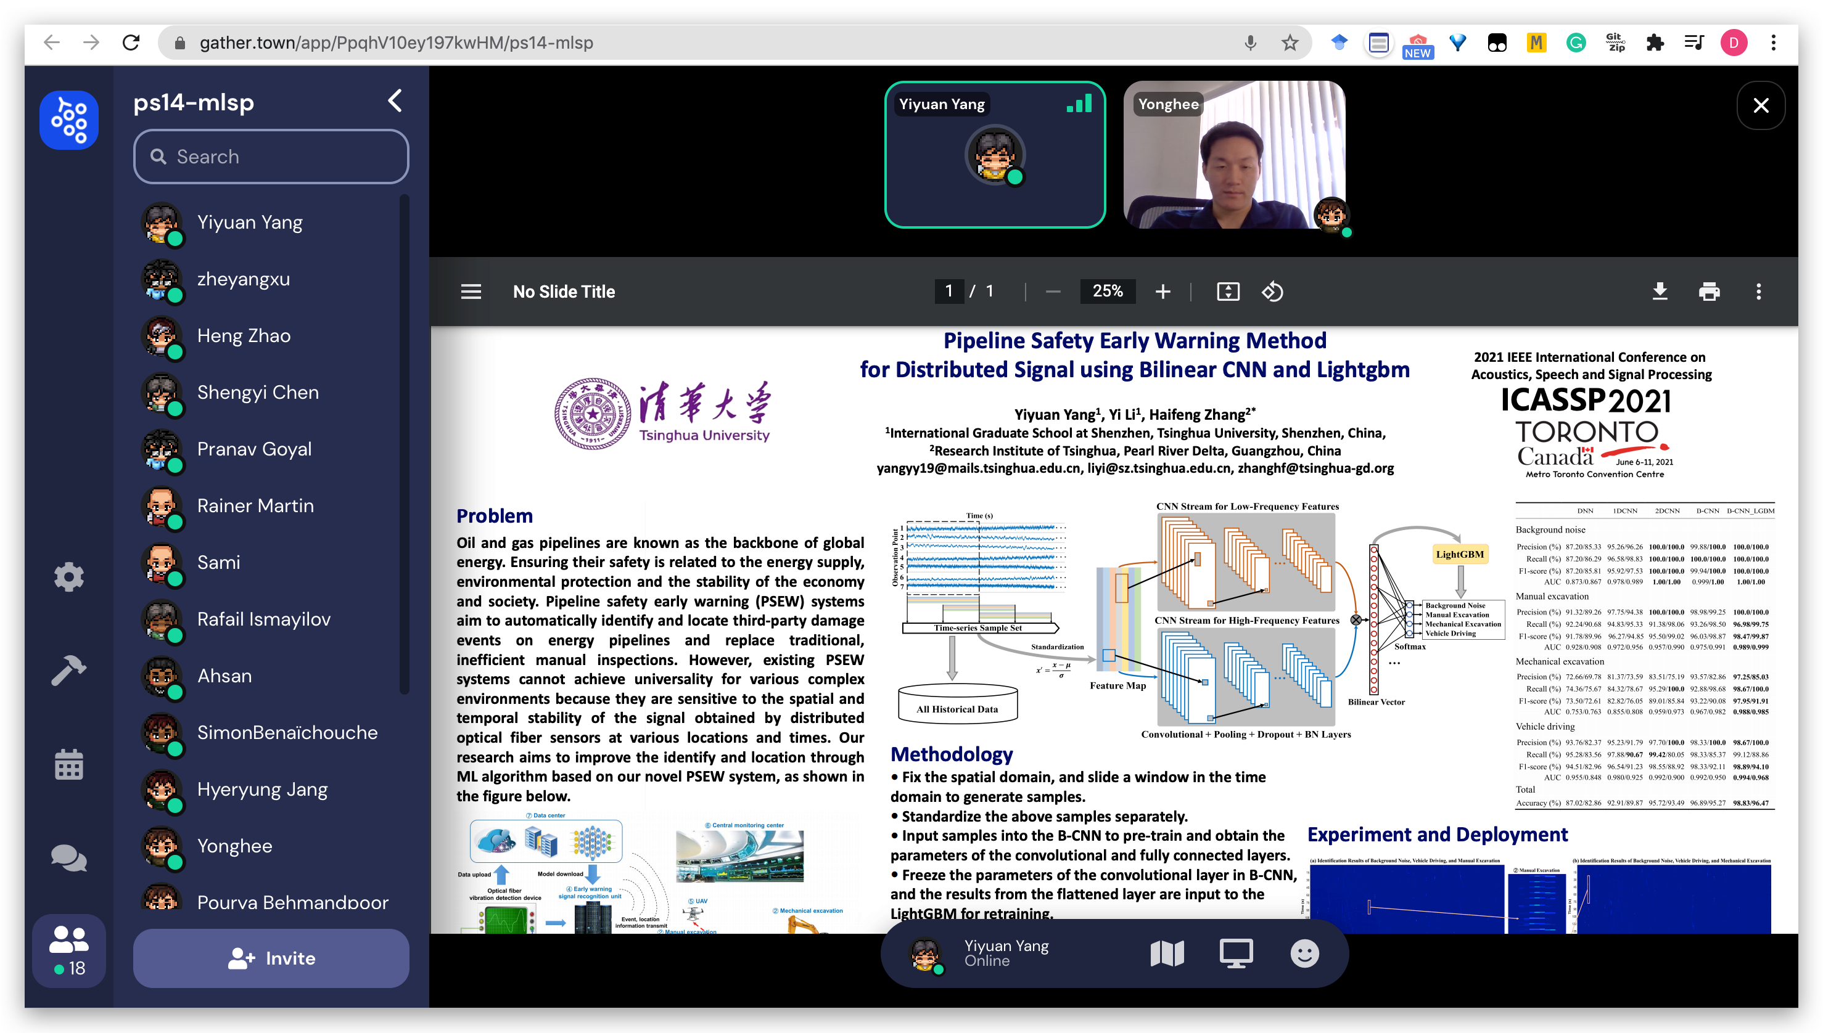This screenshot has width=1823, height=1033.
Task: Open the settings gear in sidebar
Action: coord(69,577)
